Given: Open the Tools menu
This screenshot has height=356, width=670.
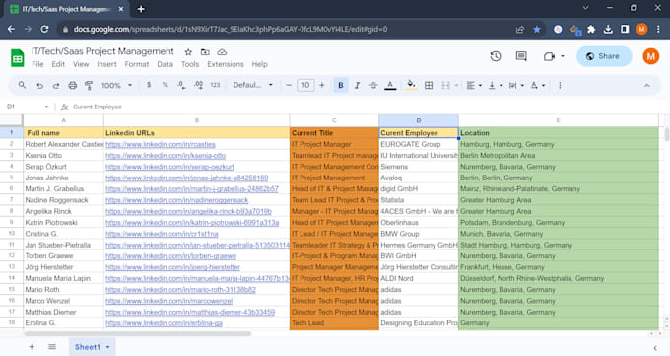Looking at the screenshot, I should tap(190, 64).
